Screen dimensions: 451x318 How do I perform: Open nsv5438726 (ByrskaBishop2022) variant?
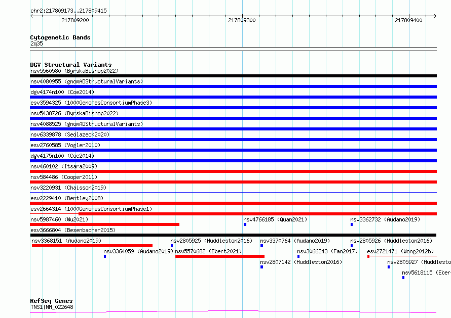coord(74,113)
